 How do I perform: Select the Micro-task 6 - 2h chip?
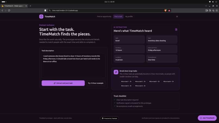click(x=140, y=86)
